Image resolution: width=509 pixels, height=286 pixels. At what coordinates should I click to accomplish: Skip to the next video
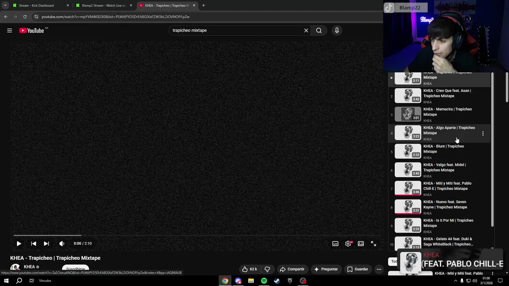click(46, 243)
